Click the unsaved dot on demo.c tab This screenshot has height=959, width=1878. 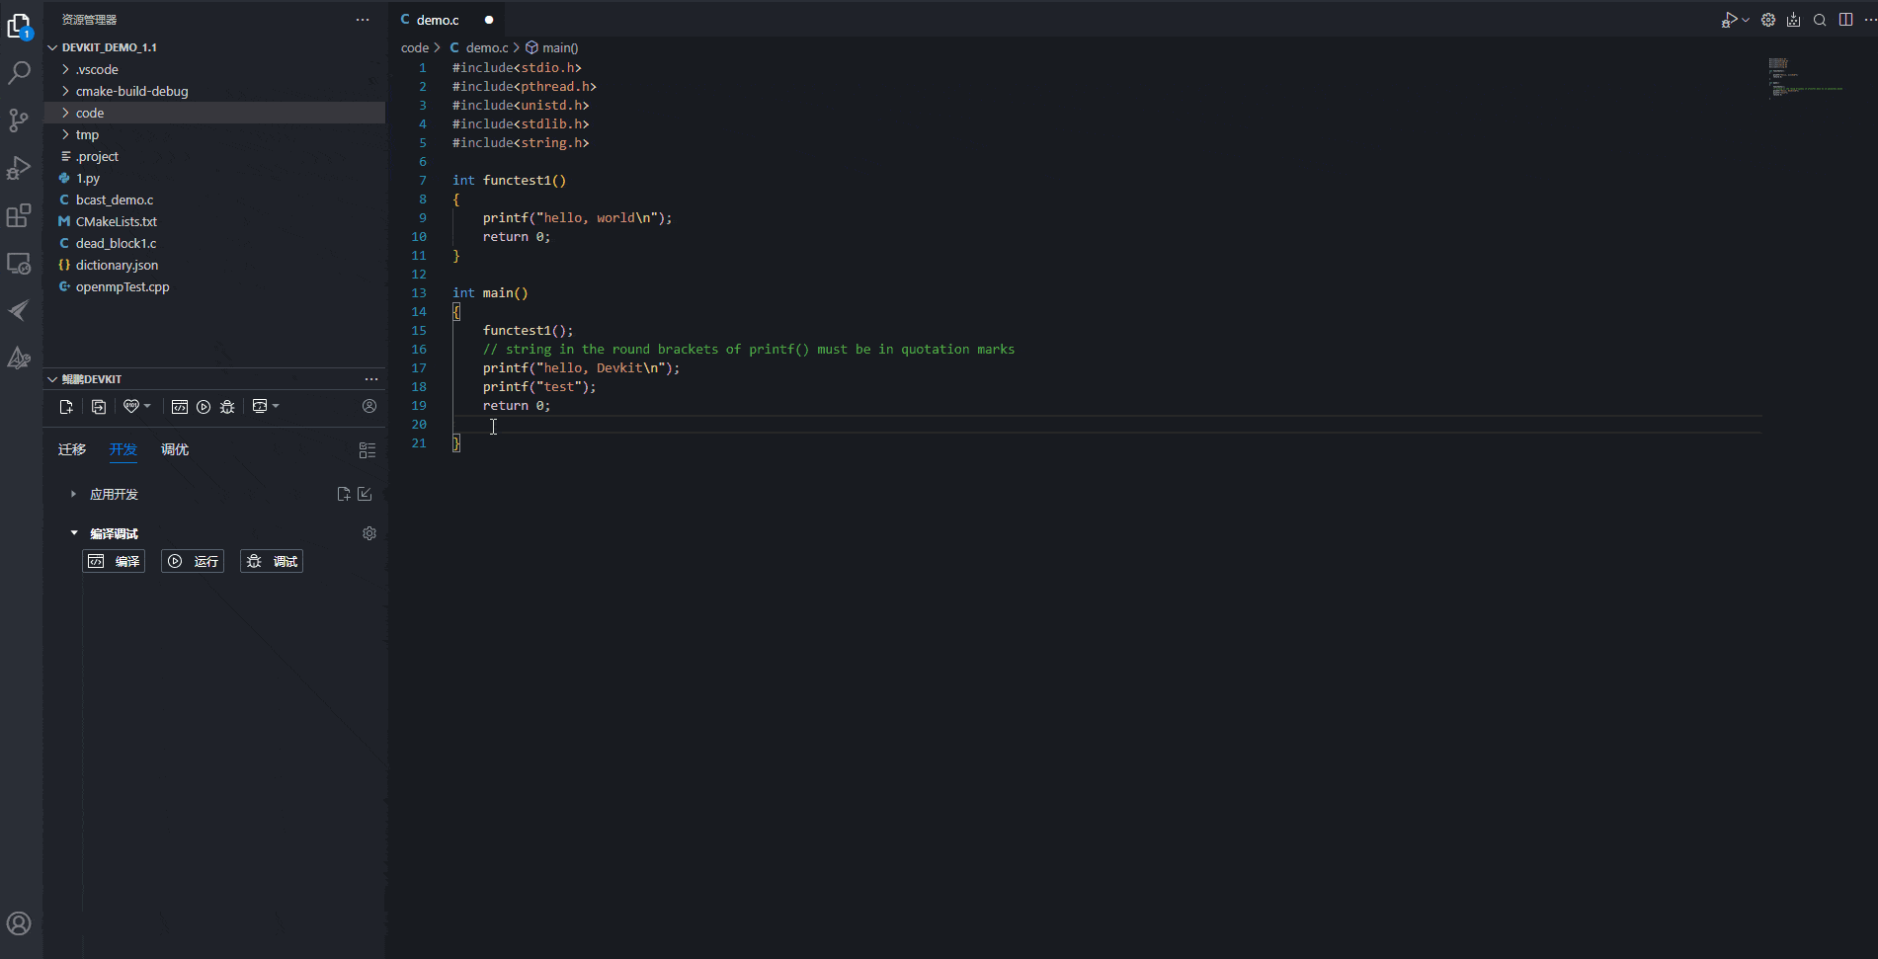pos(489,20)
